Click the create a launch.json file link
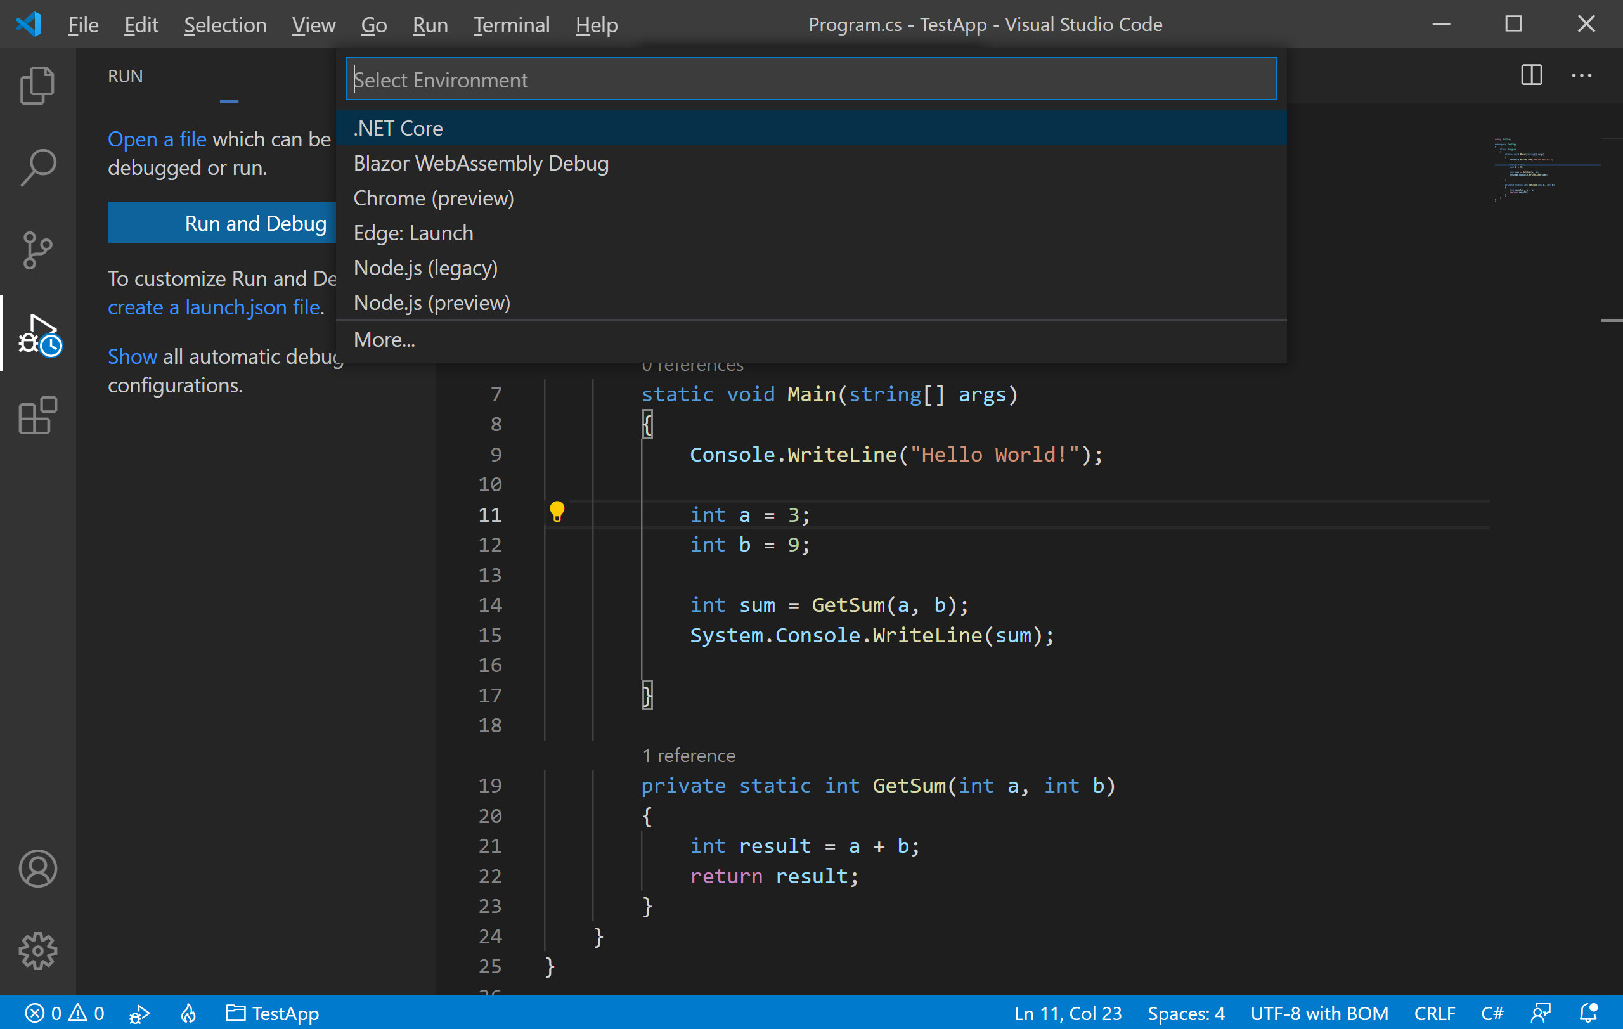The width and height of the screenshot is (1623, 1029). pos(214,307)
